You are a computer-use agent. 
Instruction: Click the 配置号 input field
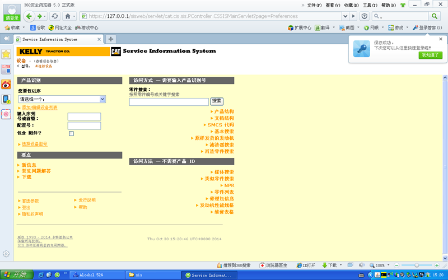coord(85,125)
